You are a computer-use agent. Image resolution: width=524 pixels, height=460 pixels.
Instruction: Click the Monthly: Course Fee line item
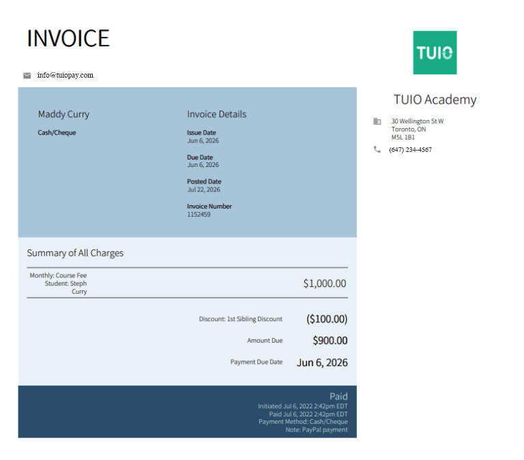tap(58, 275)
